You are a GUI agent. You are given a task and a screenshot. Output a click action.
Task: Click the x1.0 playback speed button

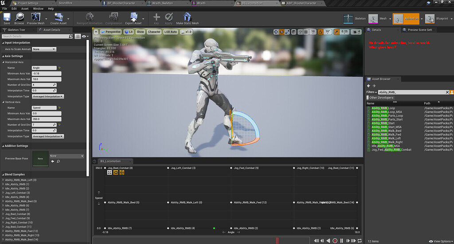(186, 32)
